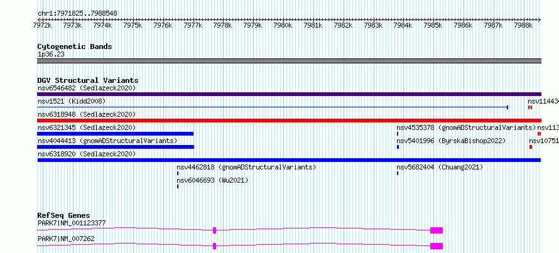Screen dimensions: 559x253
Task: Select the large exon block of PARK7|NM_007262
Action: (437, 246)
